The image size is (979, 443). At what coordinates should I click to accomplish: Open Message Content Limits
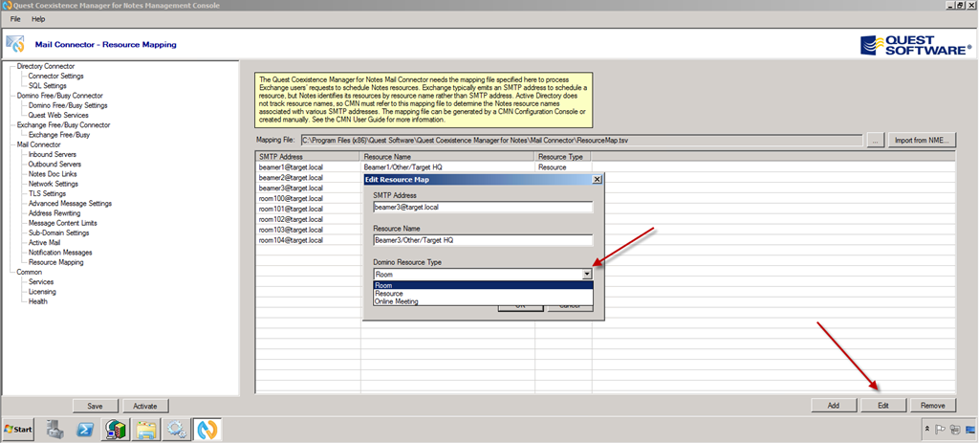(62, 223)
